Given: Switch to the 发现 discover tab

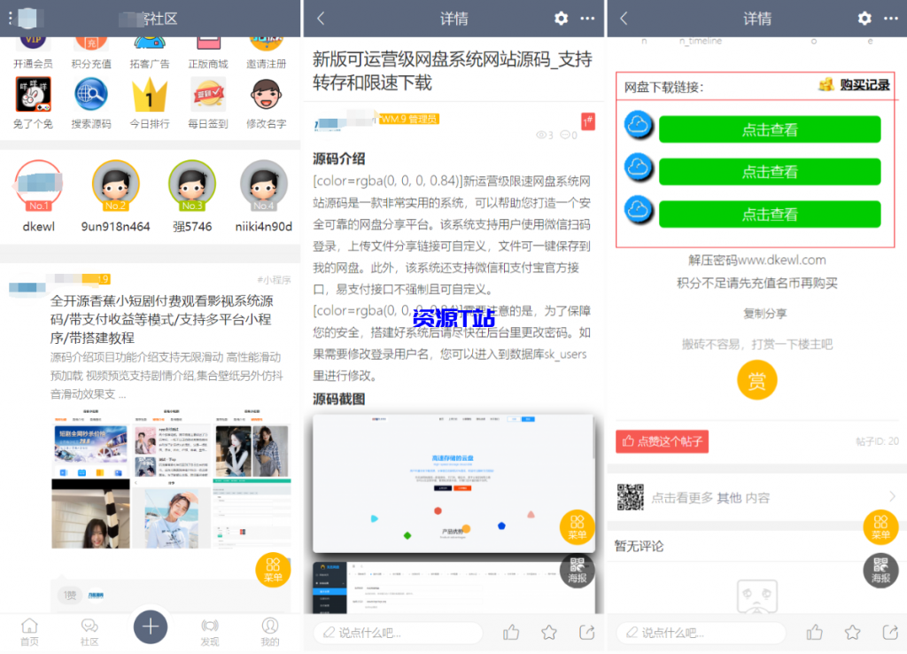Looking at the screenshot, I should 210,631.
